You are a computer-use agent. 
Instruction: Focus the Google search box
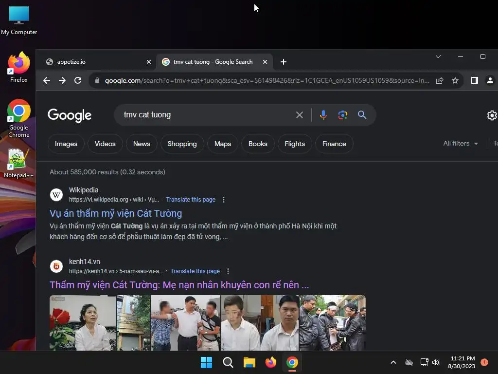(x=206, y=115)
